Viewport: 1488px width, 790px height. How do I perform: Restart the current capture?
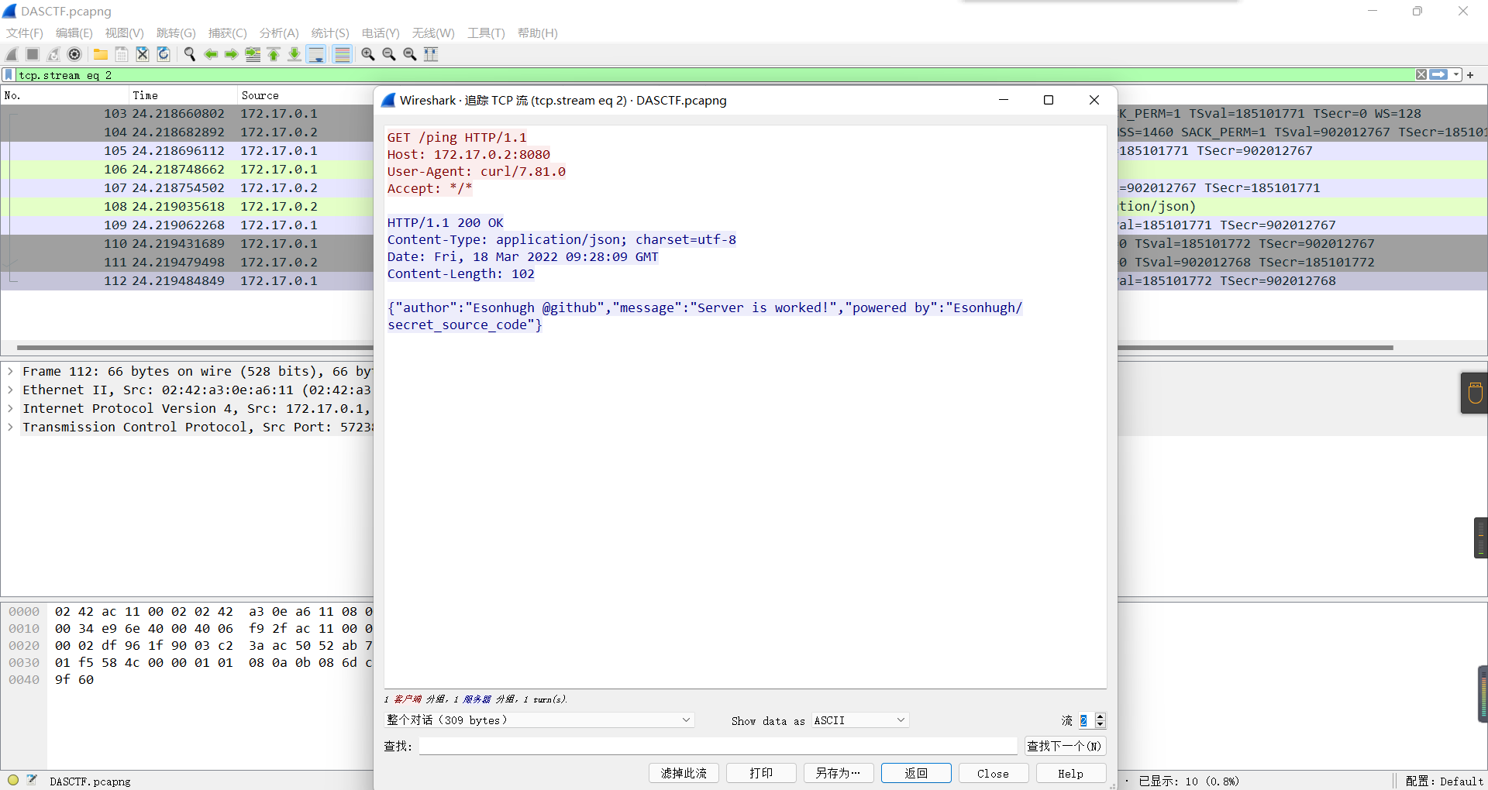click(x=53, y=54)
